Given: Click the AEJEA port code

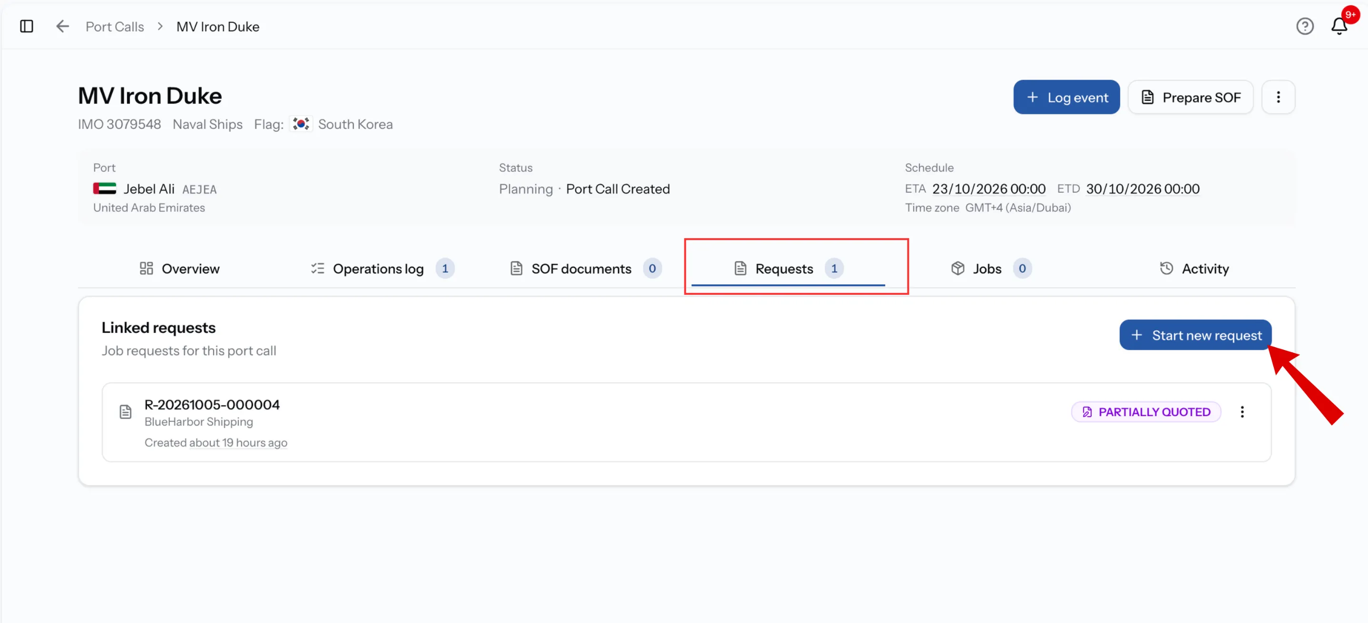Looking at the screenshot, I should point(200,189).
